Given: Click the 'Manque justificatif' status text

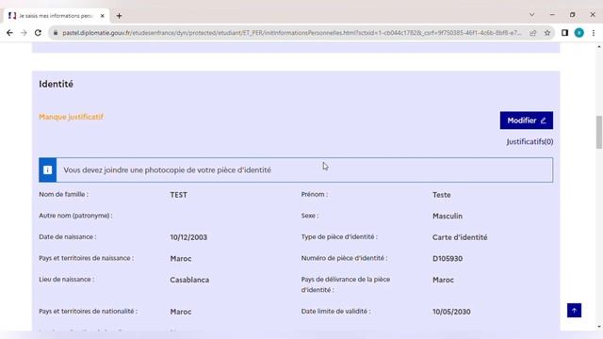Looking at the screenshot, I should coord(72,117).
